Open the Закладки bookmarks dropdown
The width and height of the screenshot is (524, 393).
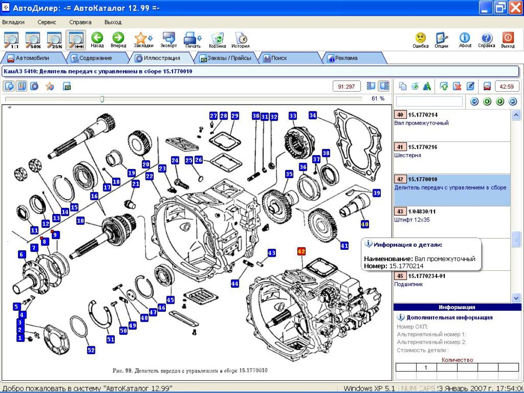pyautogui.click(x=143, y=40)
